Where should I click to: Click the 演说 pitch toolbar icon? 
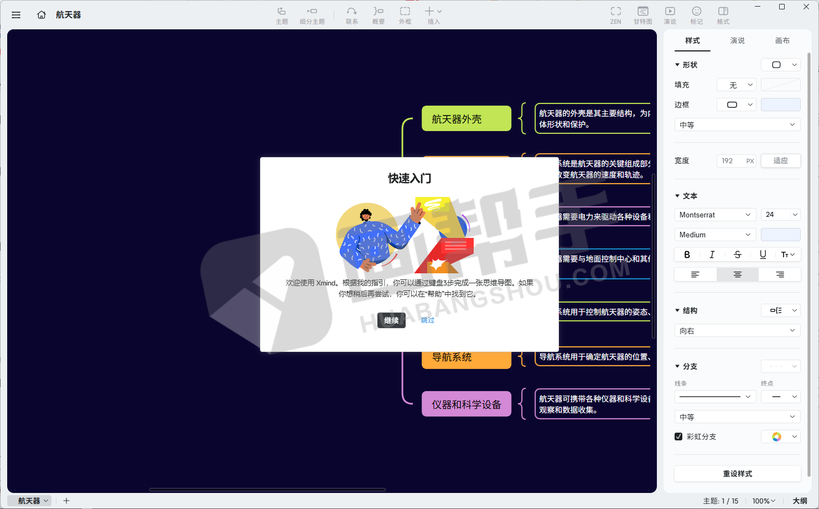point(670,15)
